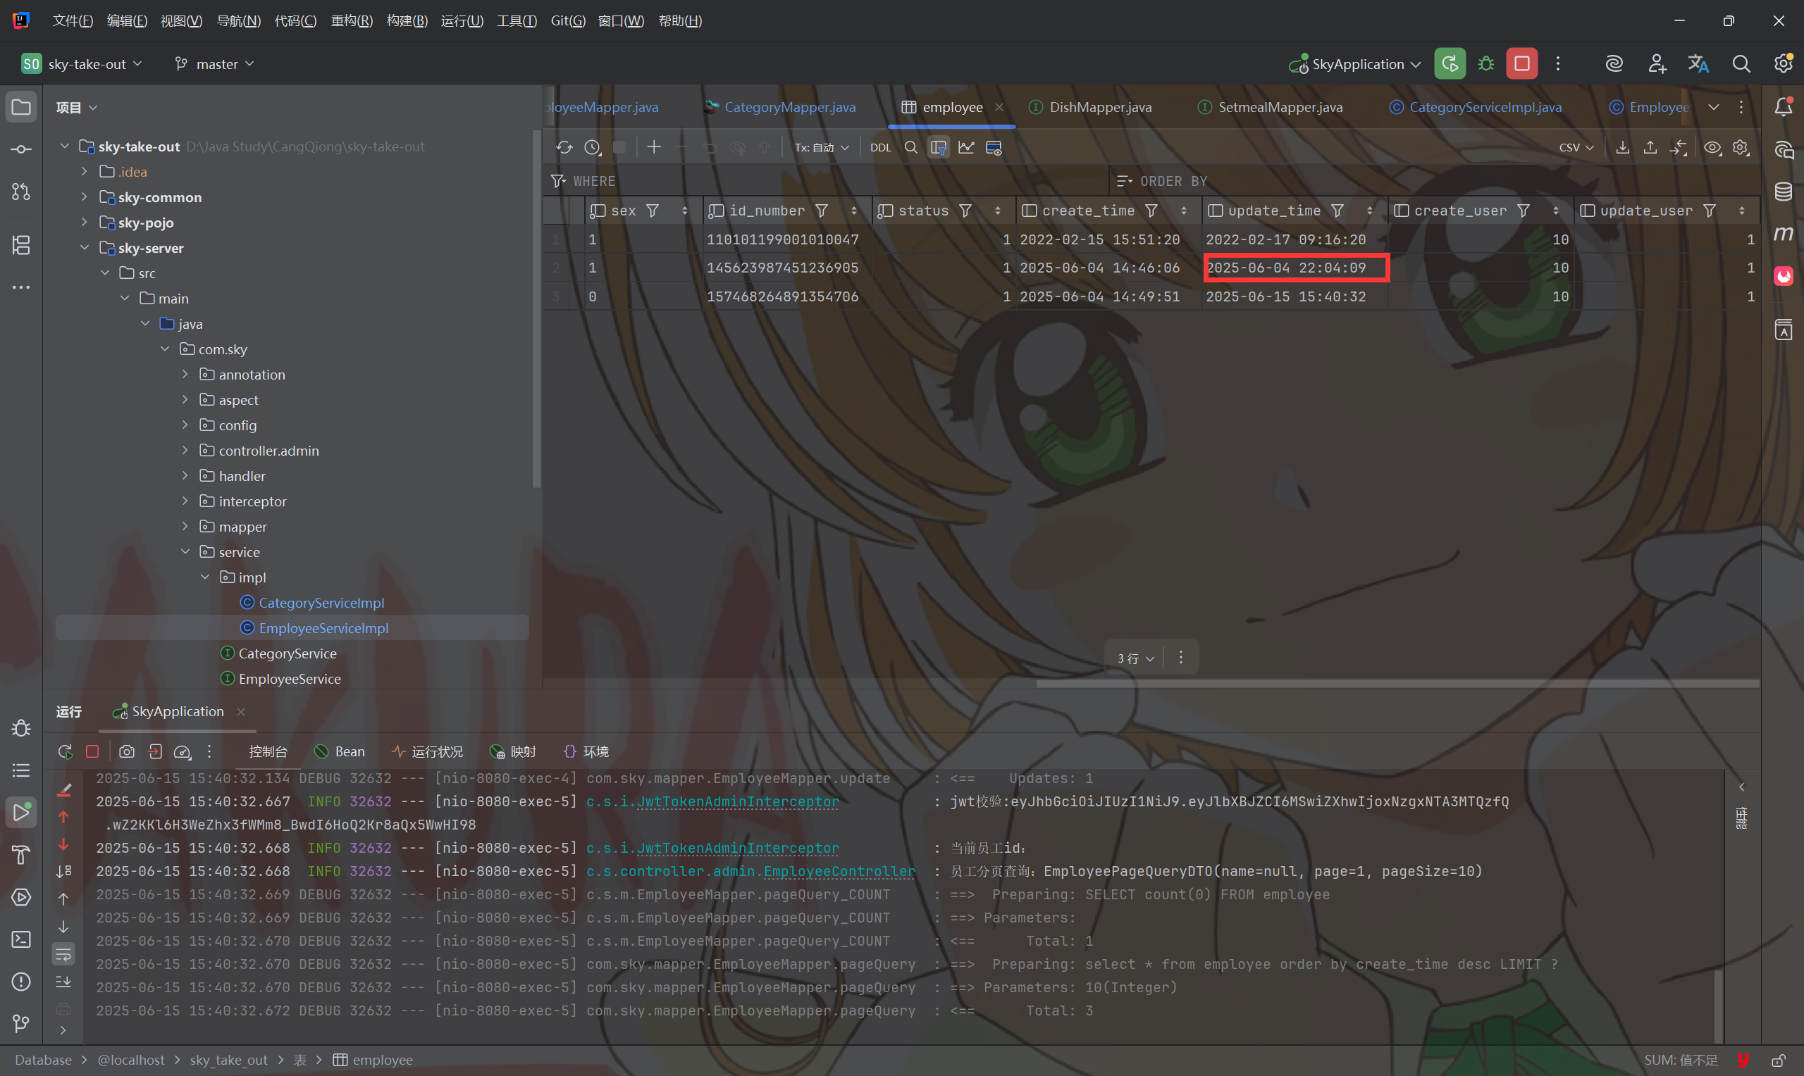Click the add row plus icon
This screenshot has height=1076, width=1804.
point(653,148)
